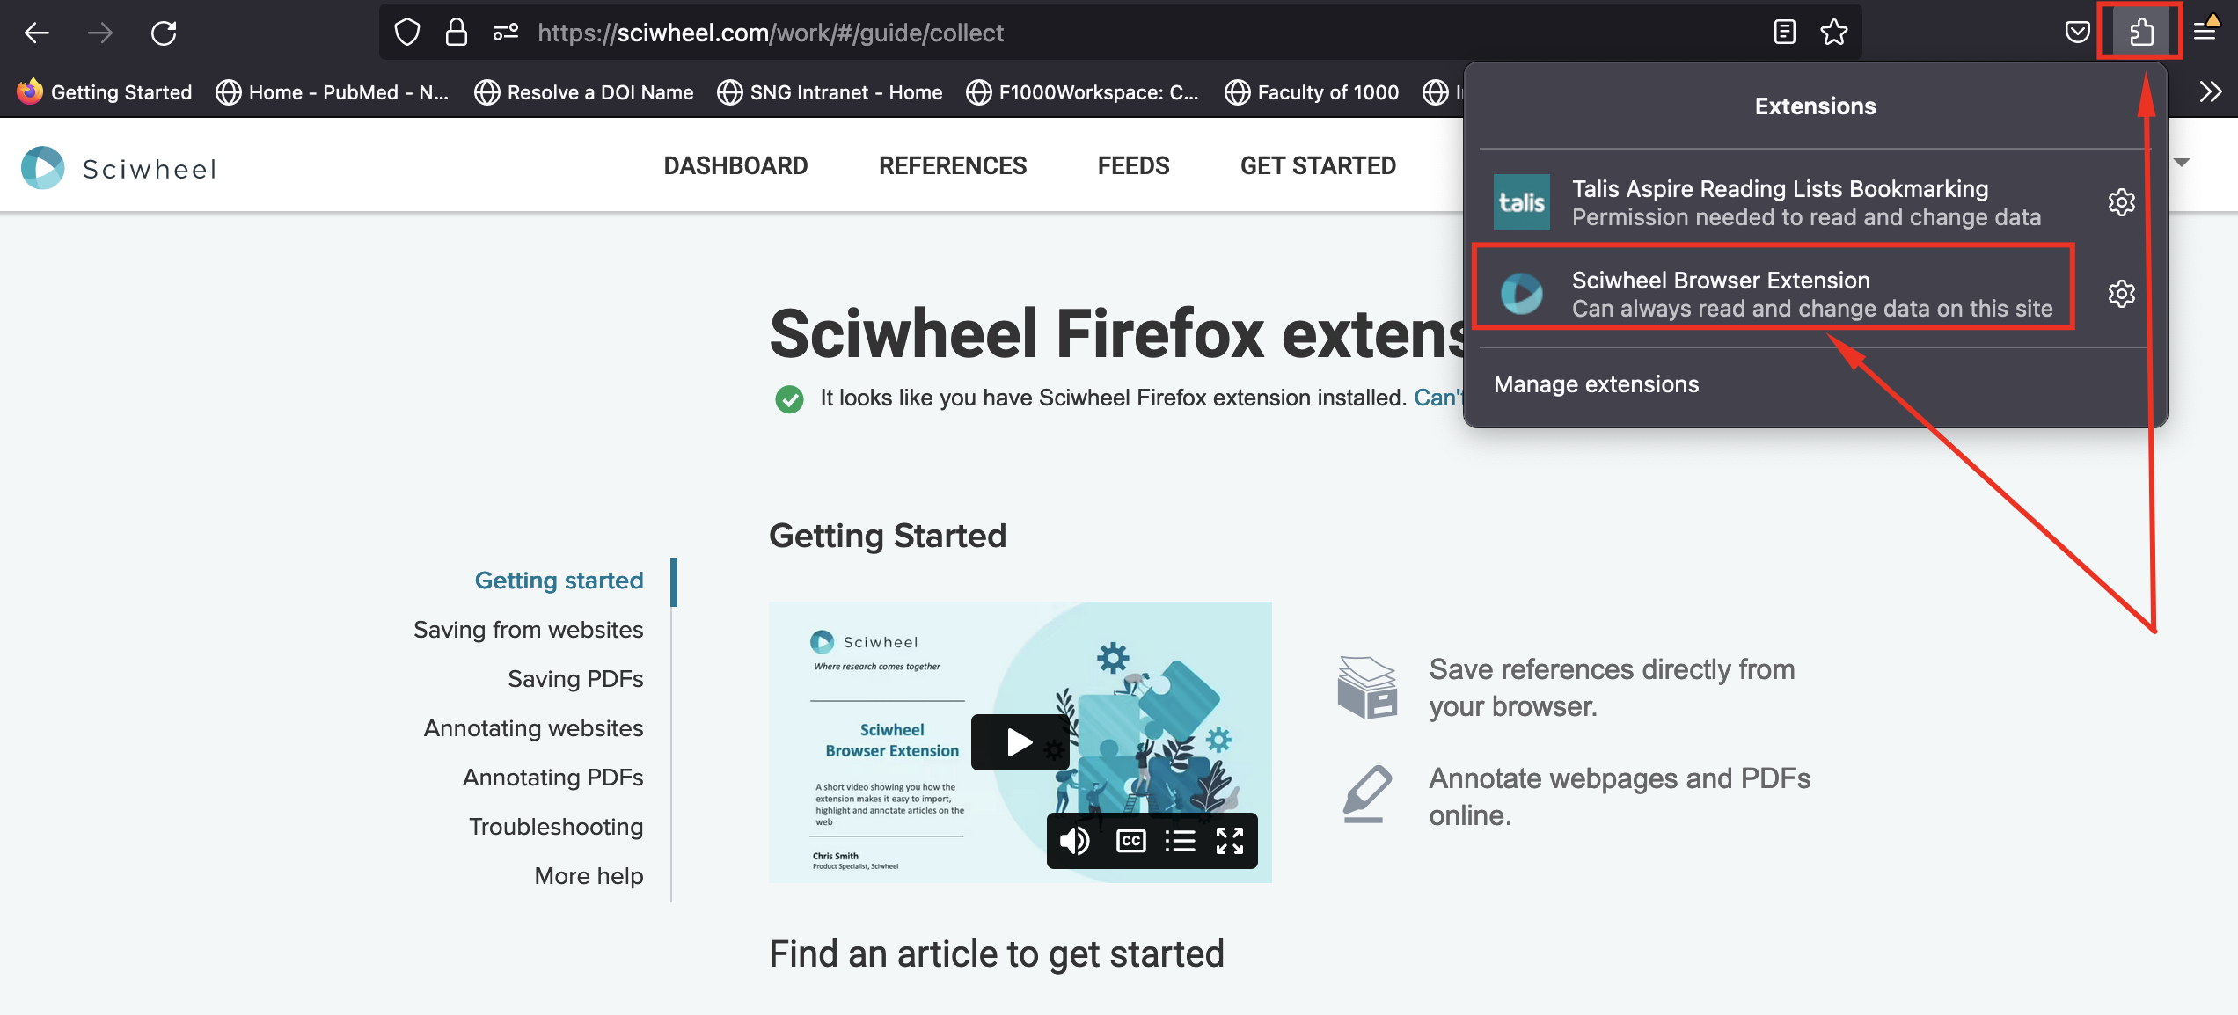The height and width of the screenshot is (1015, 2238).
Task: Open the tracking protection shield icon
Action: point(406,33)
